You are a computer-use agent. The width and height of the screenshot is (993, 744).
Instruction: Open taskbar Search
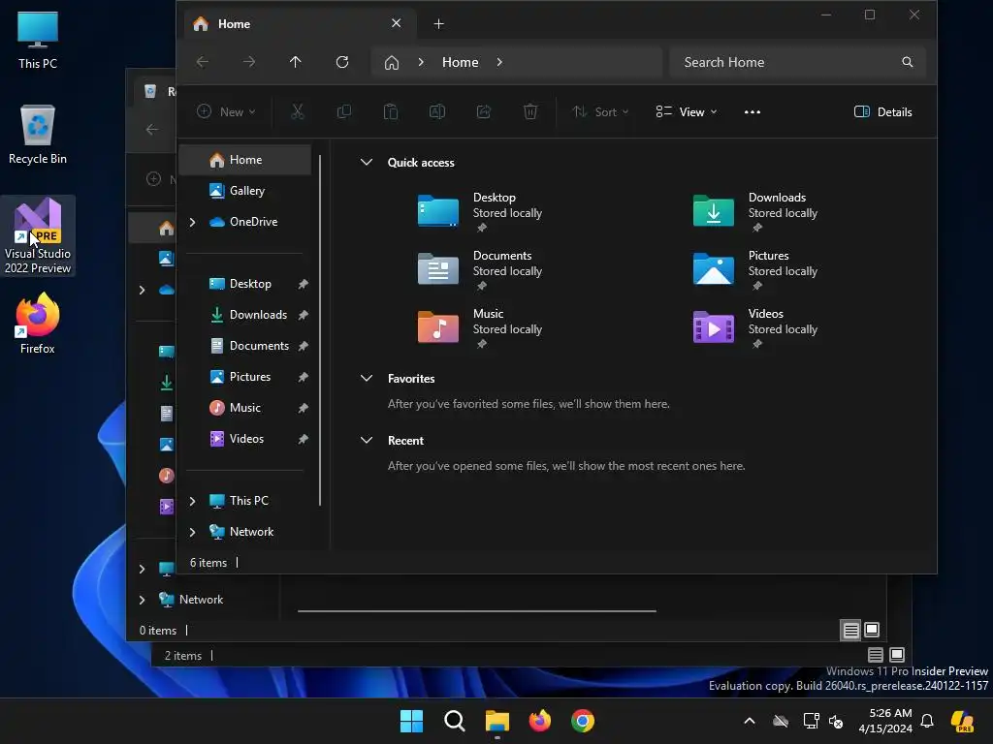coord(454,721)
